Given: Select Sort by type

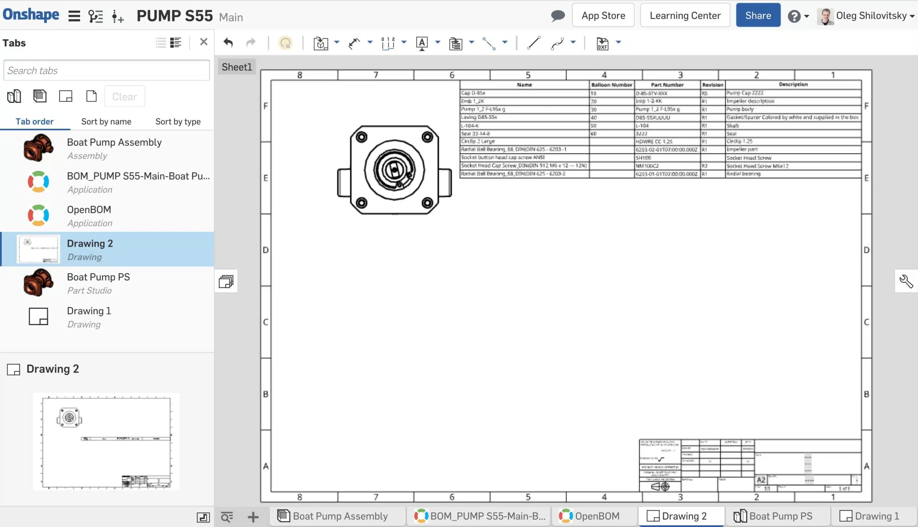Looking at the screenshot, I should pyautogui.click(x=178, y=121).
